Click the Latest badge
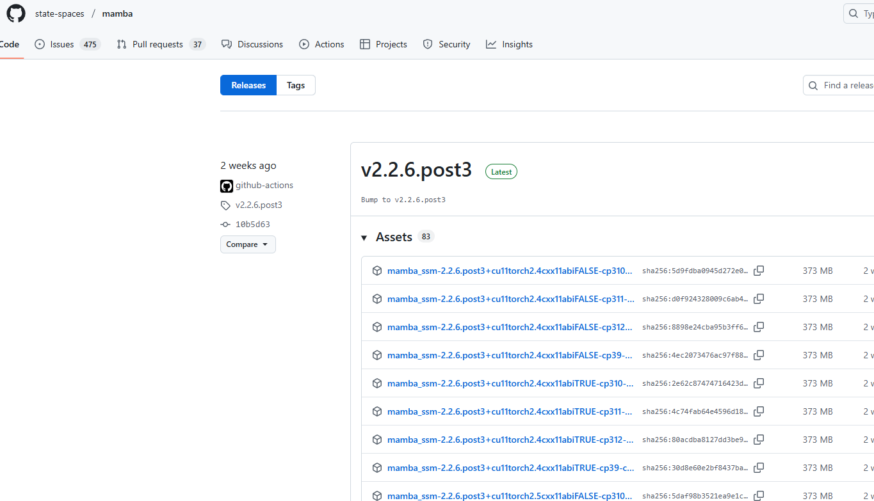The height and width of the screenshot is (501, 874). 501,171
